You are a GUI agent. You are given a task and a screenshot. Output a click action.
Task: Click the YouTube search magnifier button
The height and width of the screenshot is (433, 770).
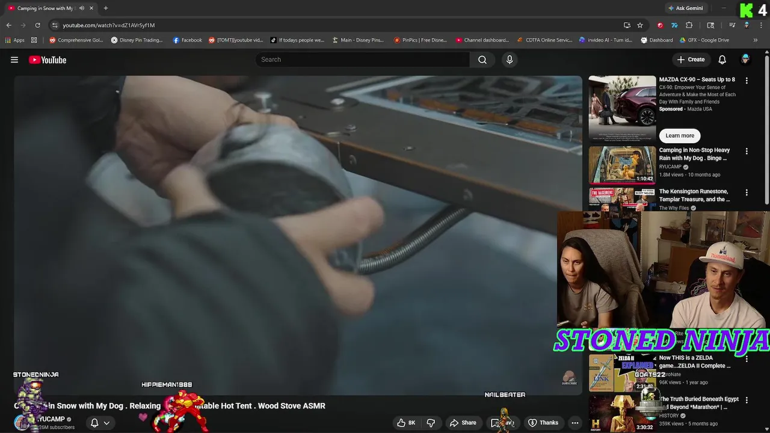pos(482,60)
